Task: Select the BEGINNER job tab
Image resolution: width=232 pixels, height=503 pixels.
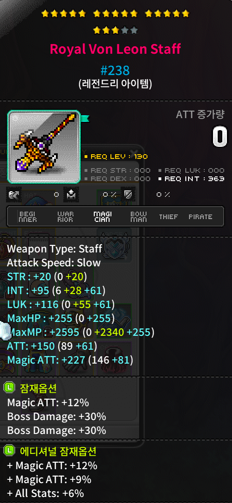Action: [28, 217]
